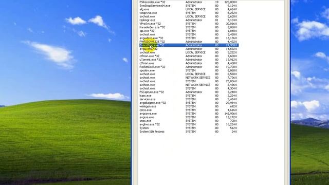Select the avgrsa.exe process row
Viewport: 329px width, 185px height.
(x=189, y=117)
